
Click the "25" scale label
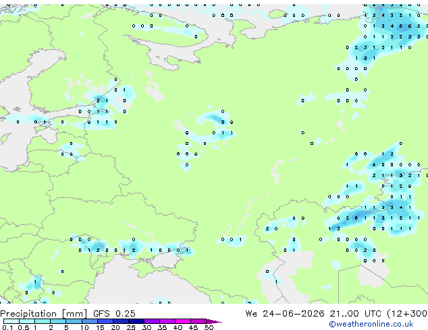coord(131,327)
